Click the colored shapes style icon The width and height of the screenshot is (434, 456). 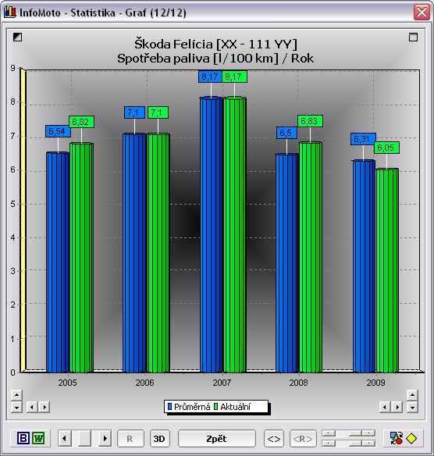(x=397, y=438)
